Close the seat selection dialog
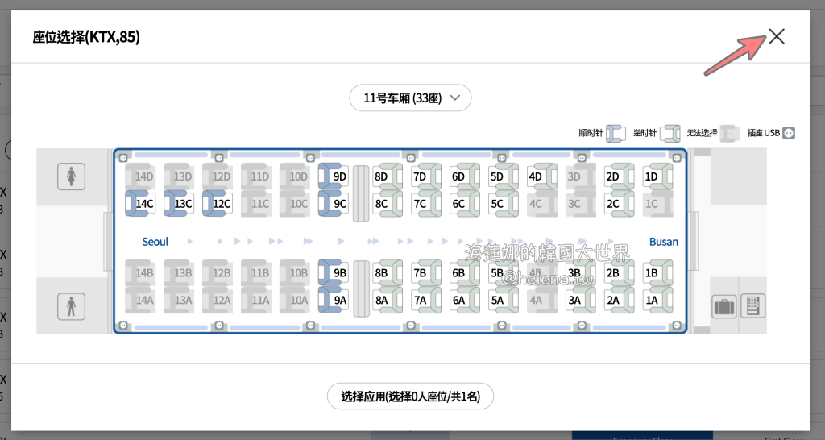 point(777,36)
